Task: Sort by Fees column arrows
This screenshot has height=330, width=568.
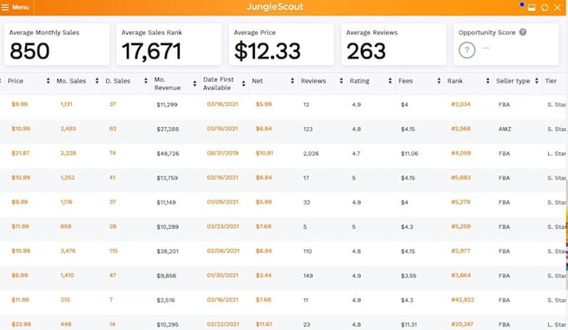Action: point(439,81)
